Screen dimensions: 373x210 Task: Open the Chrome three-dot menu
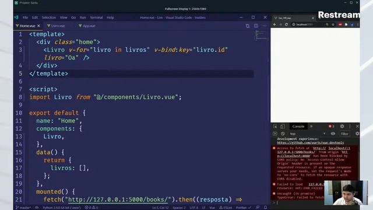(x=357, y=24)
